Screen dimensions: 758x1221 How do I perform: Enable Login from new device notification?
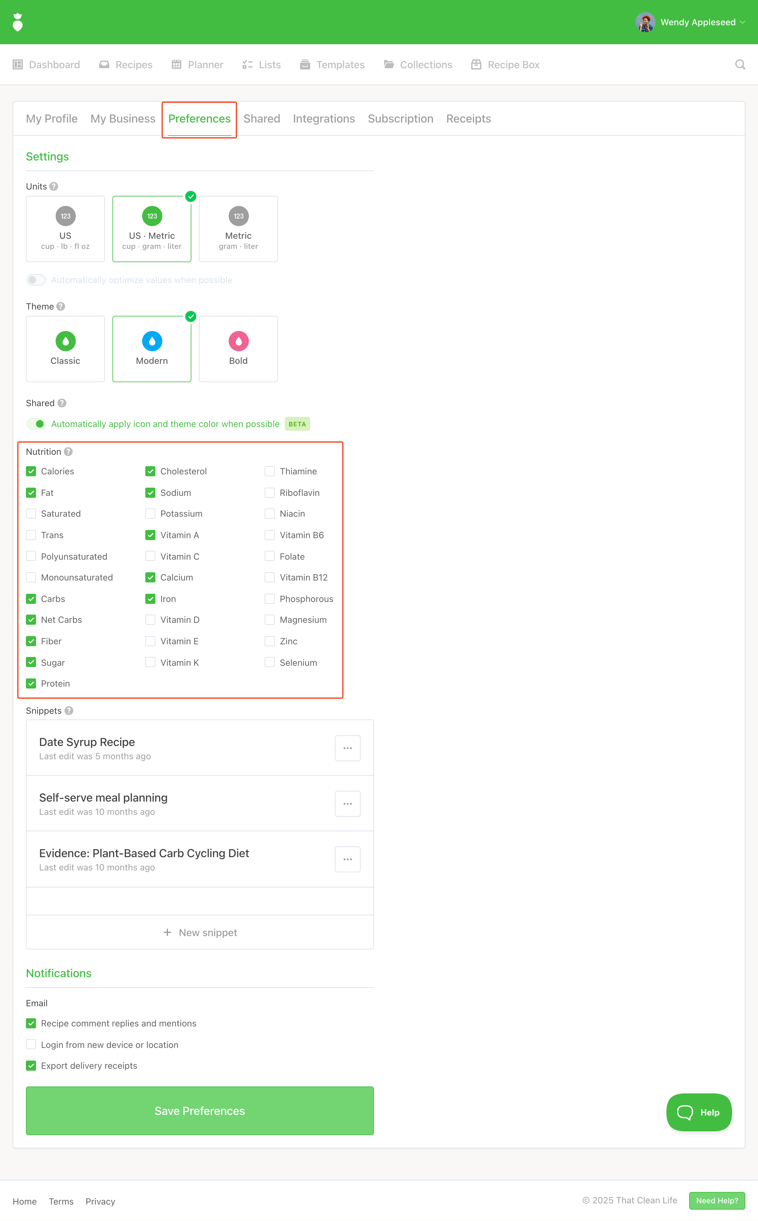pyautogui.click(x=31, y=1044)
